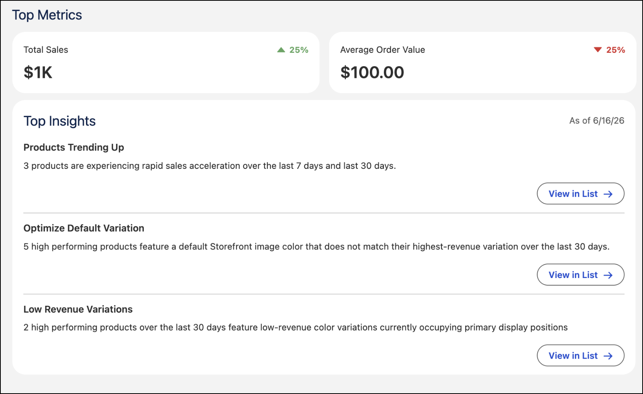Click the red downward trend triangle icon

[x=598, y=50]
